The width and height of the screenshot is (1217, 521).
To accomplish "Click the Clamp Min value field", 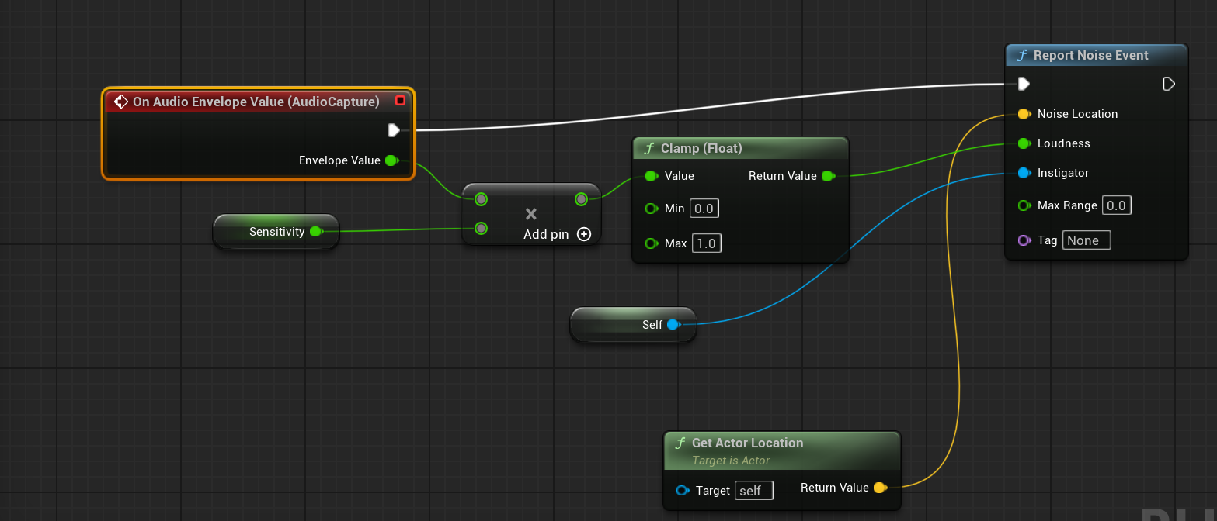I will (x=705, y=209).
